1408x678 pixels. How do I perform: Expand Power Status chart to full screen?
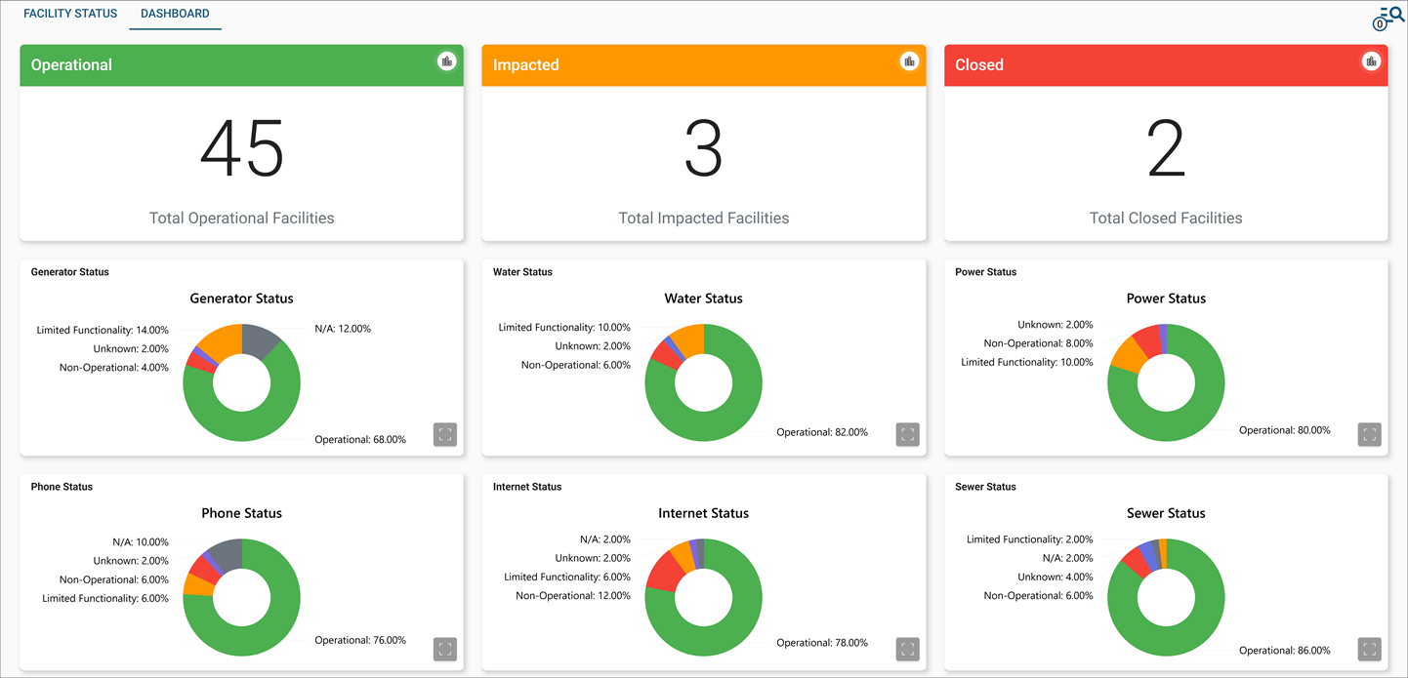tap(1369, 434)
